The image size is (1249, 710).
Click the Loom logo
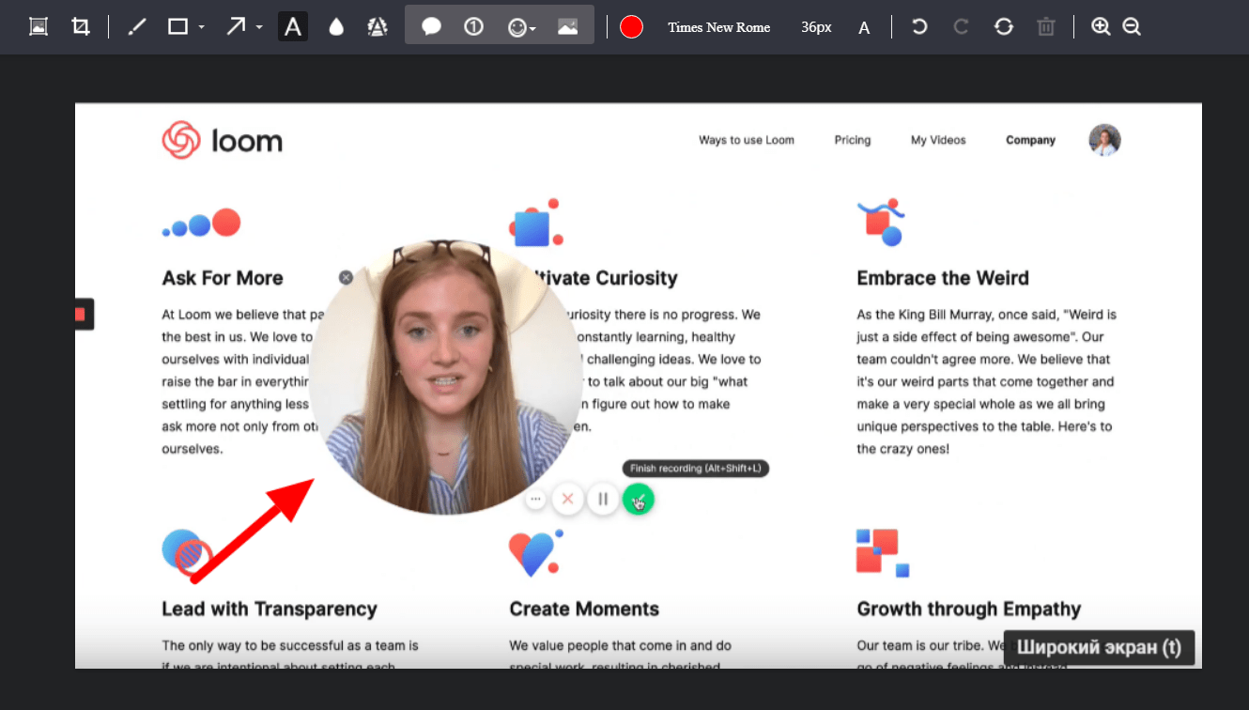[x=223, y=141]
